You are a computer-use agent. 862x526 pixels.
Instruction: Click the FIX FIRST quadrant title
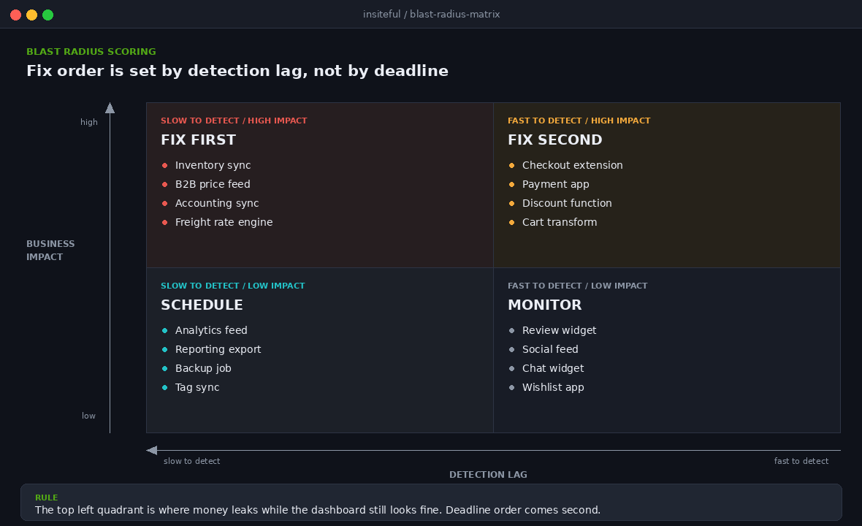tap(199, 140)
